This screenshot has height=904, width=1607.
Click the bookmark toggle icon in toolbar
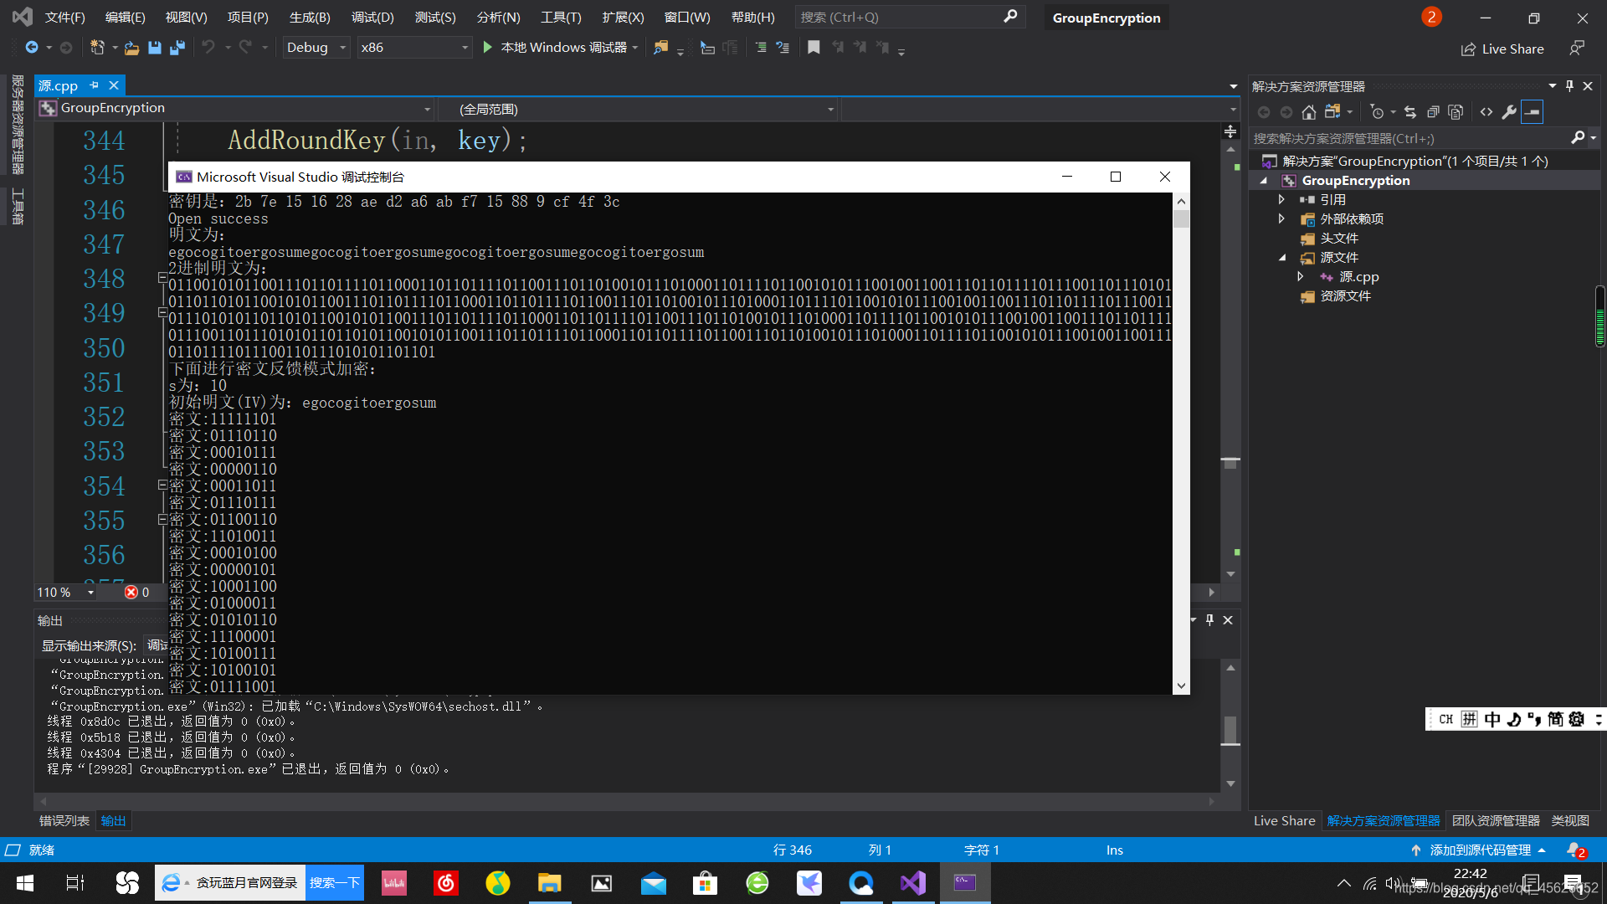(x=814, y=48)
